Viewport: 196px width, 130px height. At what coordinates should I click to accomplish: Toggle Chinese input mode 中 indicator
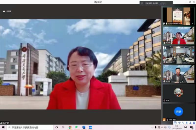point(179,123)
